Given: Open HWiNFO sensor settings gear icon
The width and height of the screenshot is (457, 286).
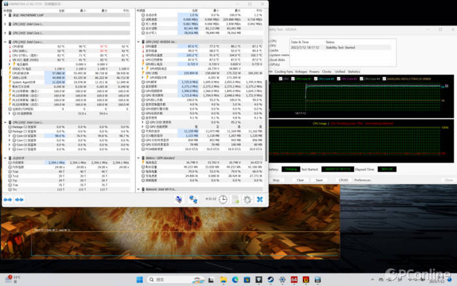Looking at the screenshot, I should [247, 199].
